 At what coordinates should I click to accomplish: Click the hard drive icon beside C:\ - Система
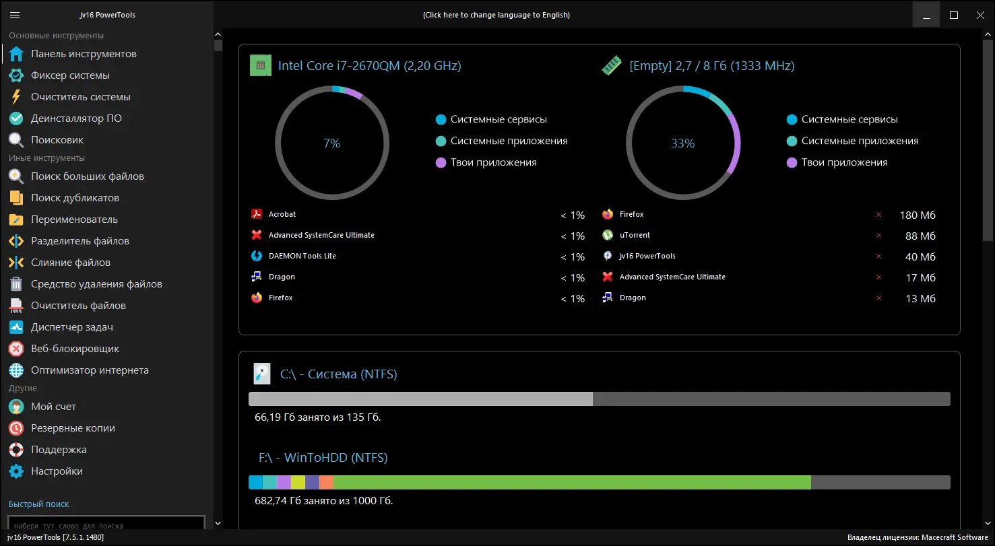coord(261,374)
